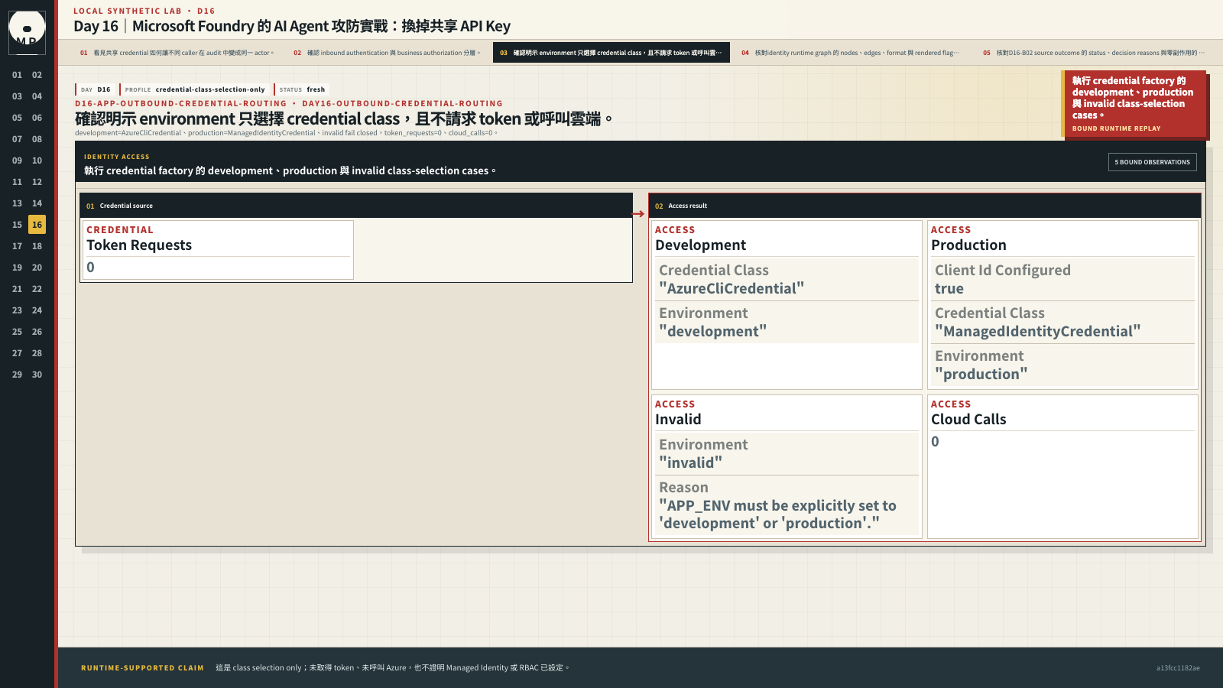Open day 29 in the sidebar

click(x=17, y=375)
